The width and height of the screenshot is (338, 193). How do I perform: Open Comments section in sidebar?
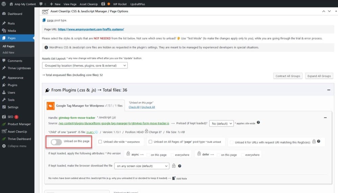tap(15, 61)
